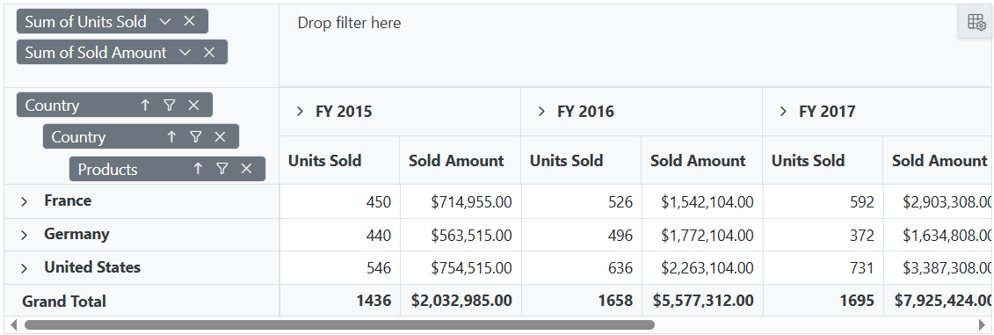Viewport: 994px width, 335px height.
Task: Select FY 2017 Units Sold column header
Action: click(823, 161)
